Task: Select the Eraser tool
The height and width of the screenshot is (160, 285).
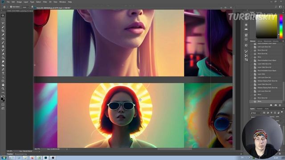Action: (x=3, y=54)
